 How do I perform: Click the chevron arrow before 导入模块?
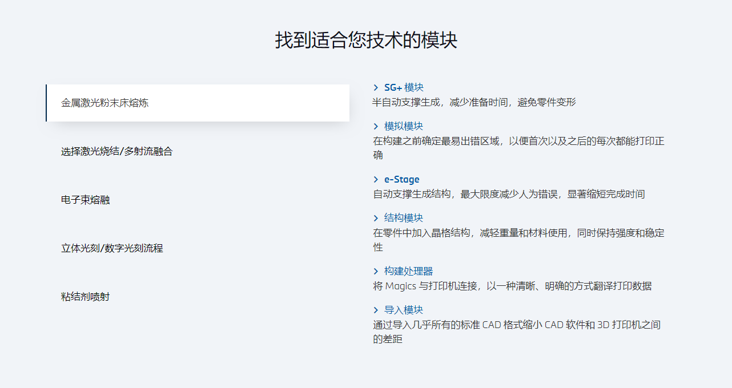tap(376, 310)
